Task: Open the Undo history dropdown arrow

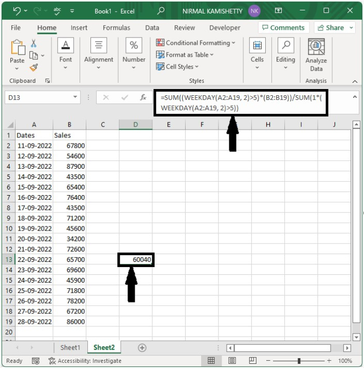Action: tap(25, 11)
